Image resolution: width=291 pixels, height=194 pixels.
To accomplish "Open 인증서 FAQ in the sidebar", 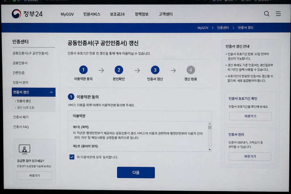I will [x=21, y=127].
